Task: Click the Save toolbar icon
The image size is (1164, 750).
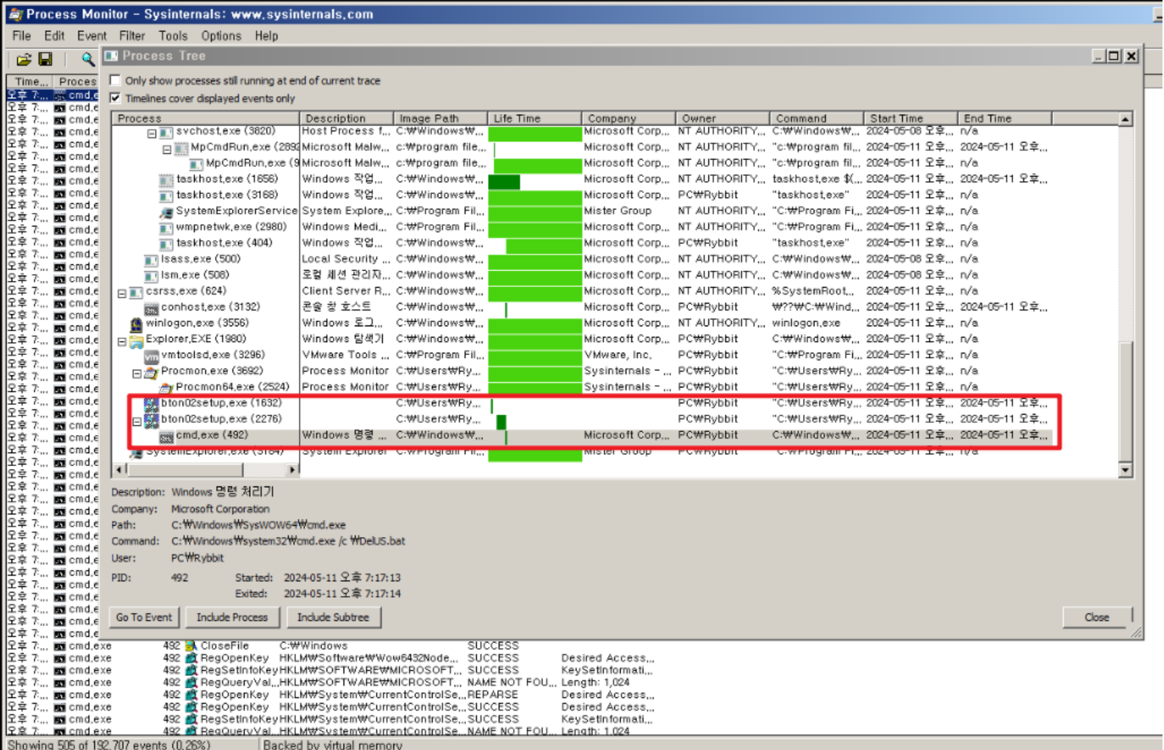Action: (x=45, y=59)
